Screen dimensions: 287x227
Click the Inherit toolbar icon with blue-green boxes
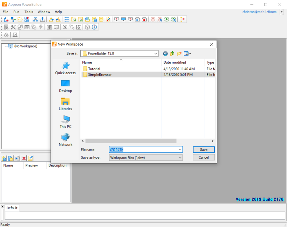(13, 19)
